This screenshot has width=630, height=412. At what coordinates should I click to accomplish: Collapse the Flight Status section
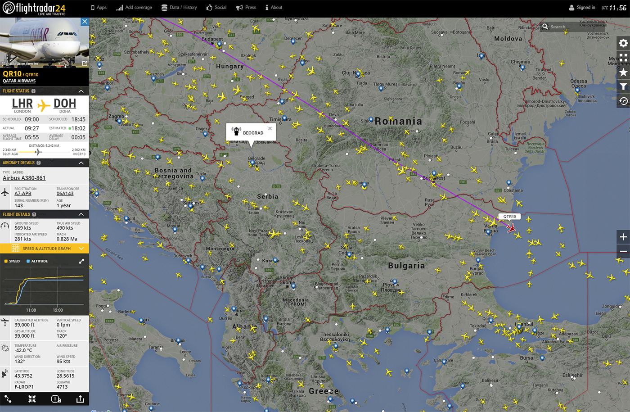coord(81,91)
